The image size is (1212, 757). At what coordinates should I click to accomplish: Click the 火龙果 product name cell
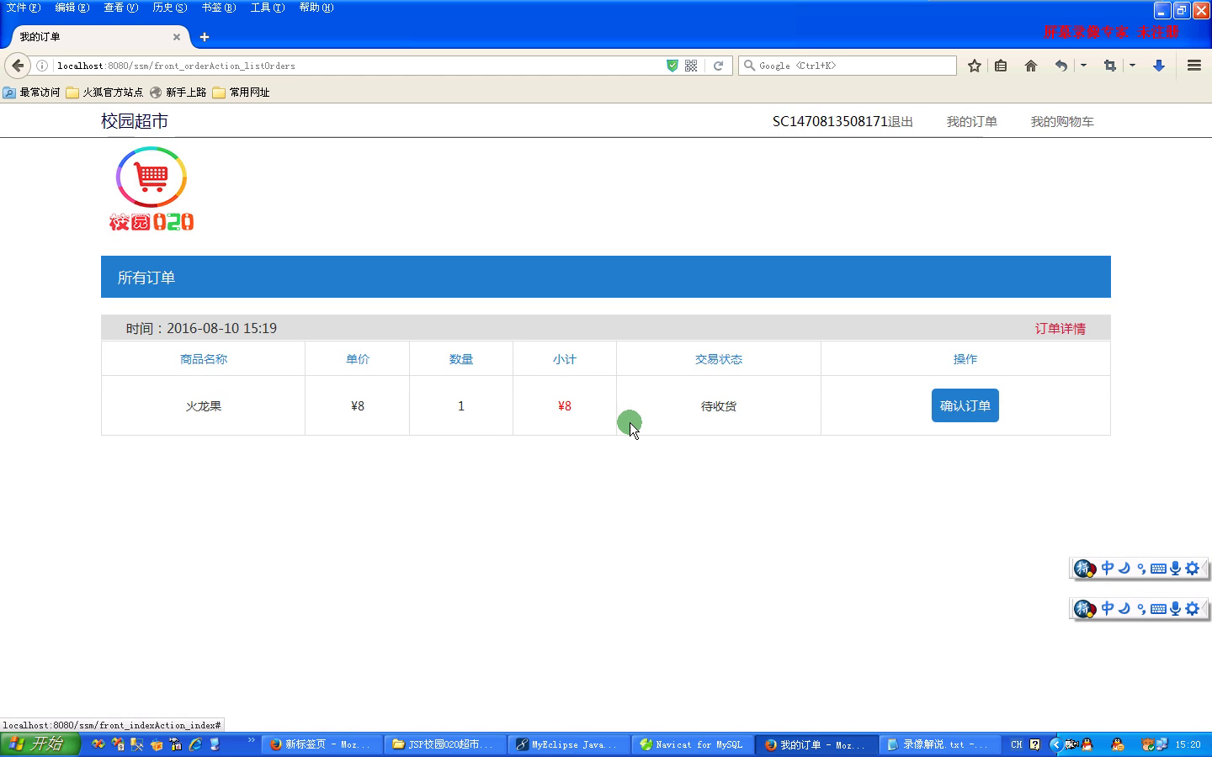tap(204, 406)
